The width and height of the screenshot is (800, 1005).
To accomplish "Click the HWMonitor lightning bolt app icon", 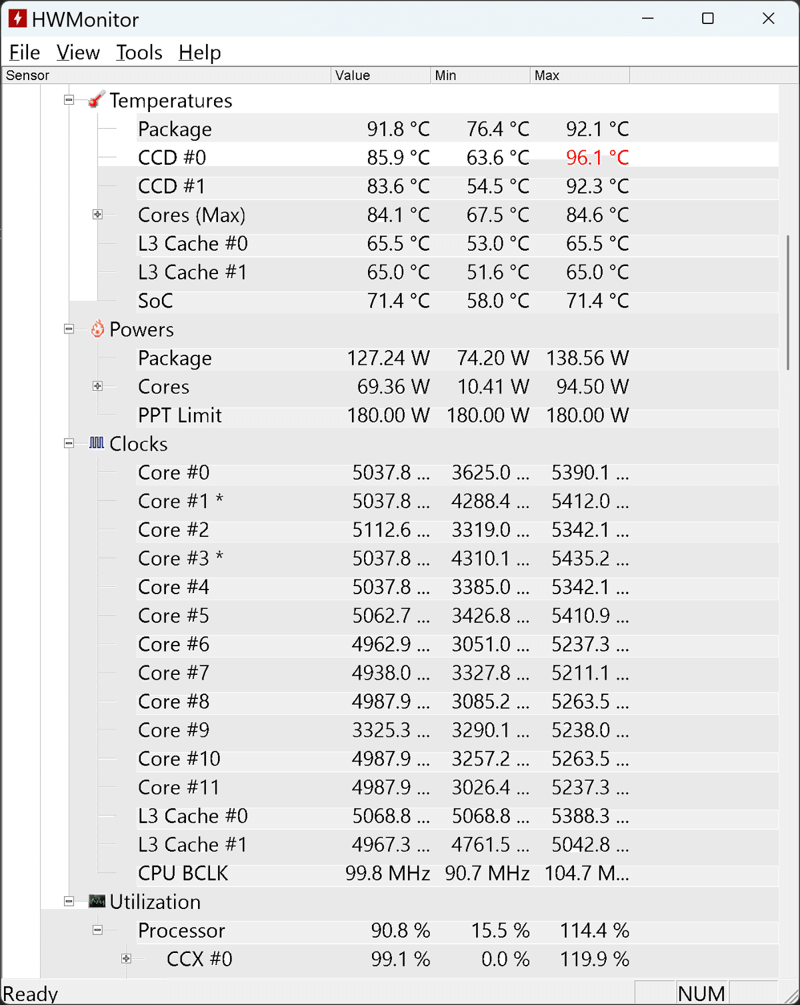I will tap(17, 19).
